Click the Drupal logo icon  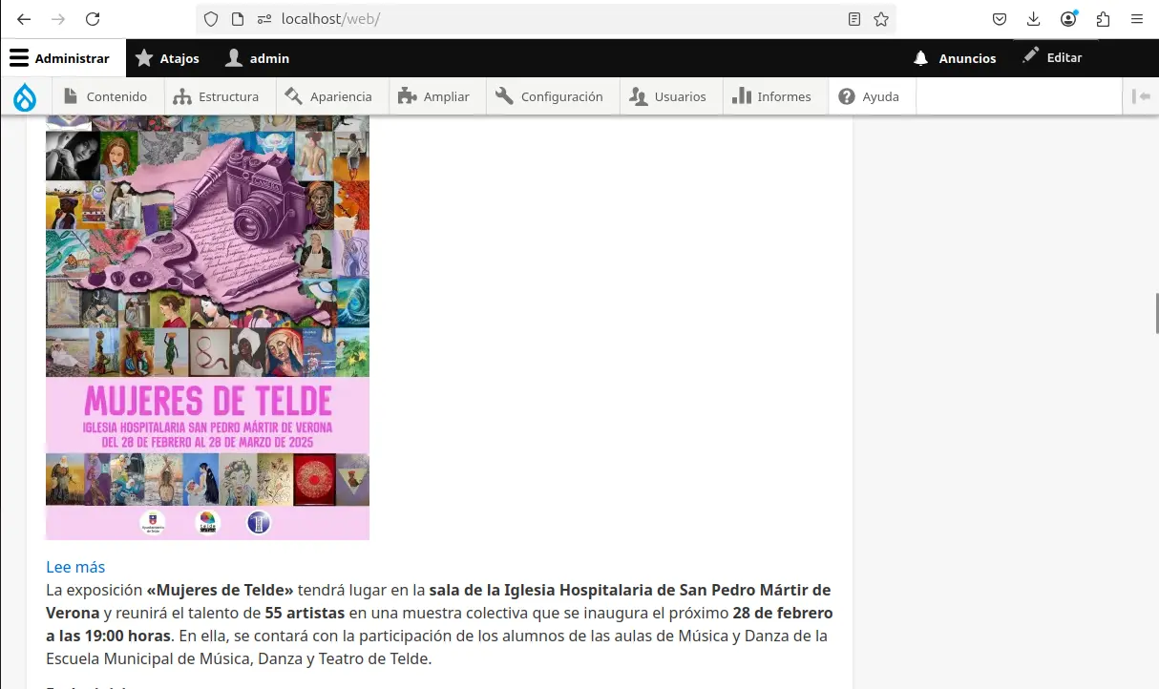pyautogui.click(x=25, y=95)
